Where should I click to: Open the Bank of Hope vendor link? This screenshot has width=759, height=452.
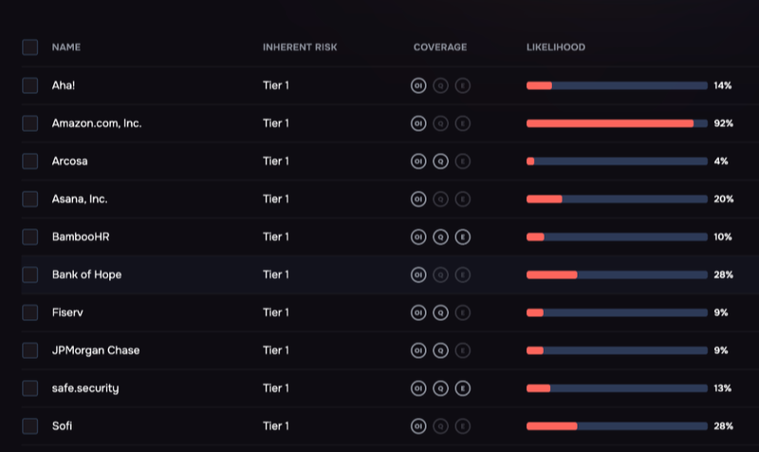point(86,274)
